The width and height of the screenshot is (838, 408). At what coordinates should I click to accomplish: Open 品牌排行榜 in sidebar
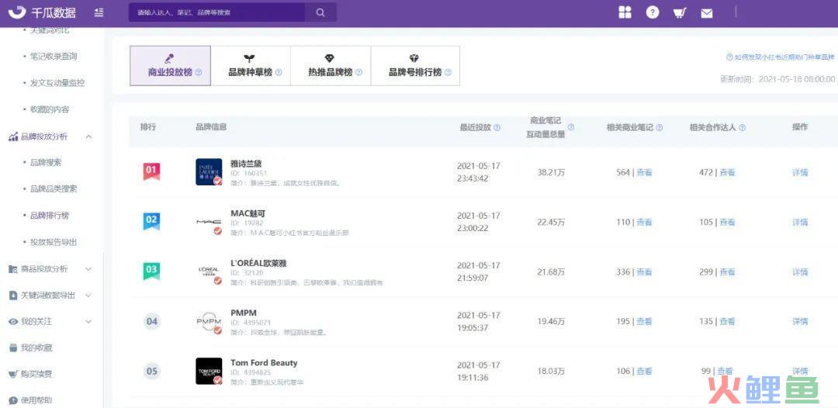point(50,216)
